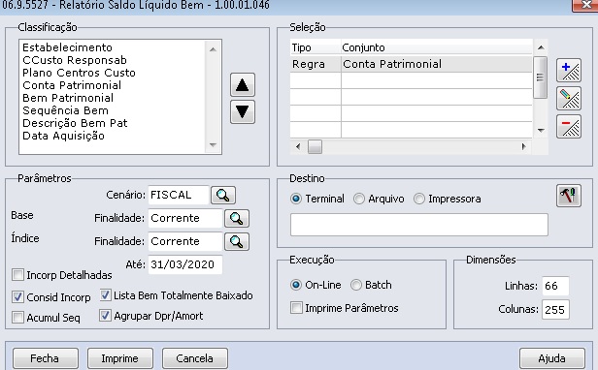Viewport: 598px width, 370px height.
Task: Click the Até date field
Action: tap(185, 264)
